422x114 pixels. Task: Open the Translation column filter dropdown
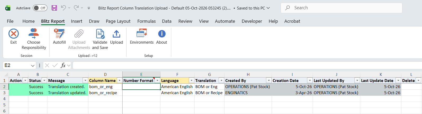coord(221,80)
